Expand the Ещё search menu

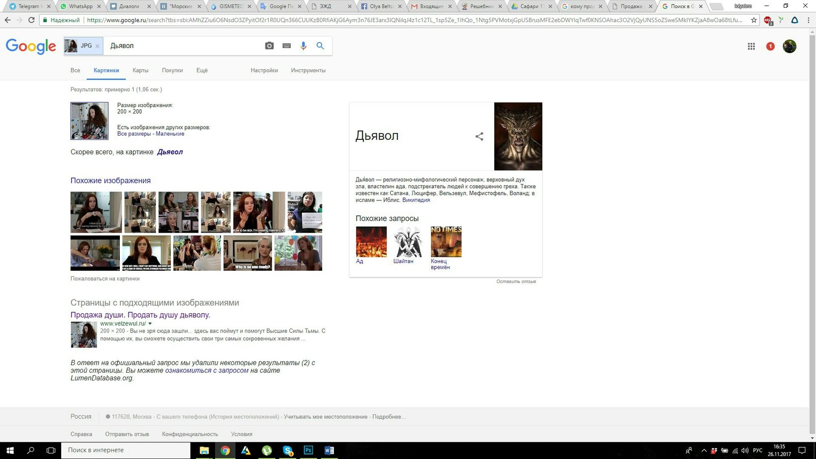tap(202, 70)
